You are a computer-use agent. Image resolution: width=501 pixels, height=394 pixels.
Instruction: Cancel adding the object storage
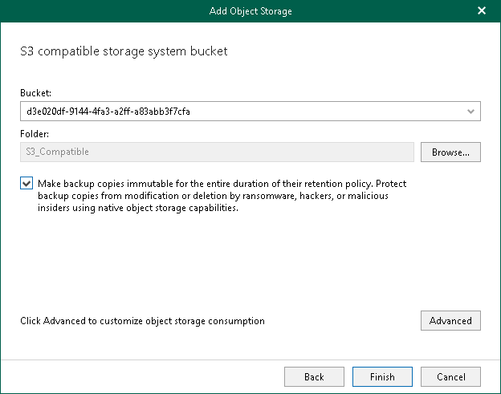coord(450,376)
